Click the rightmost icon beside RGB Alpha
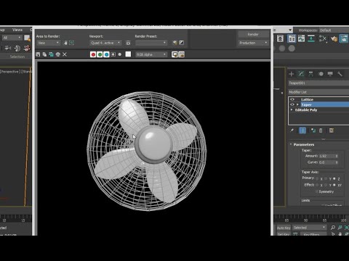 tap(182, 54)
